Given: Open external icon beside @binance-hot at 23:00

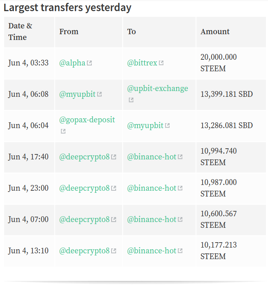Looking at the screenshot, I should pyautogui.click(x=180, y=188).
